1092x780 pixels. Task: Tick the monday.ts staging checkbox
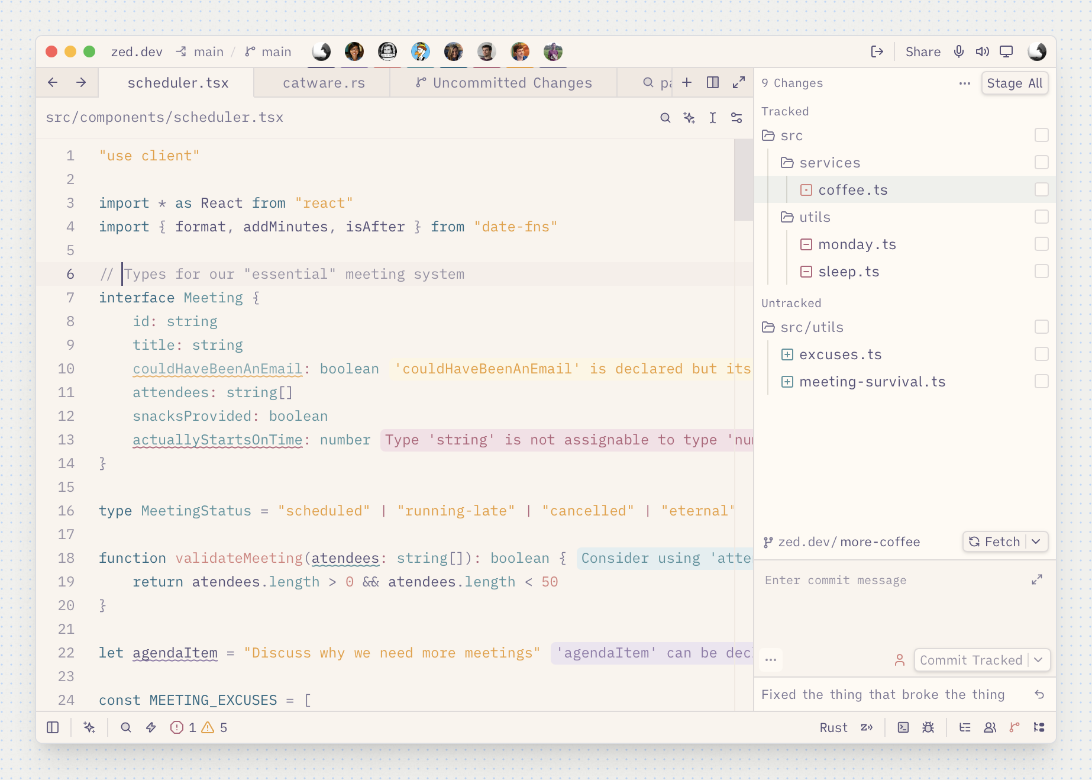[1042, 244]
